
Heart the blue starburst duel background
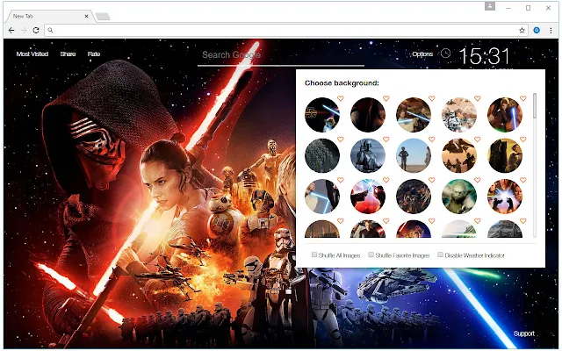click(x=523, y=180)
